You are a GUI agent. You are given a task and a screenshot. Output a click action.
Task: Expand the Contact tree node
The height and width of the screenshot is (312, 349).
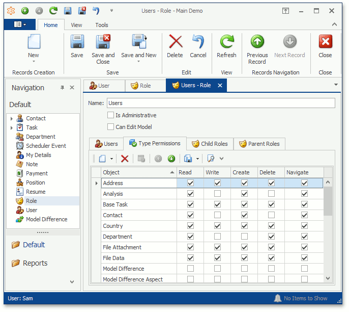coord(12,118)
